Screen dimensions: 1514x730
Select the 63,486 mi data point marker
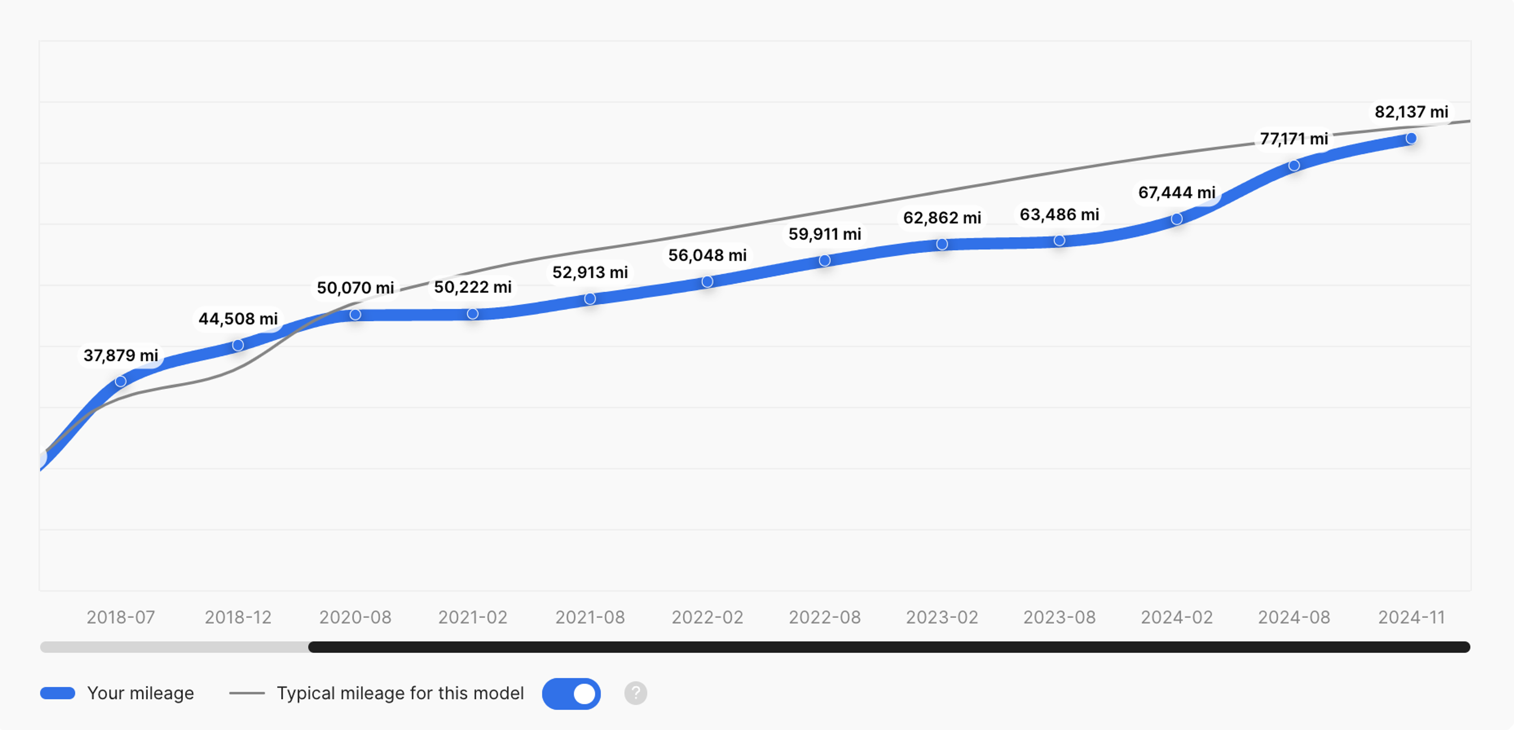(1059, 240)
